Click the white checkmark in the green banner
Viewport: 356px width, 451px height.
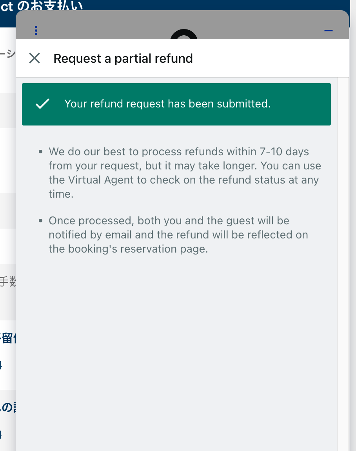(42, 104)
